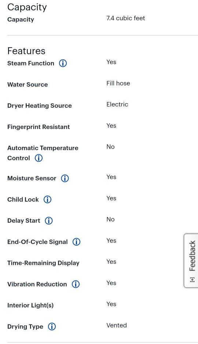
Task: Click the Drying Type info icon
Action: coord(52,327)
